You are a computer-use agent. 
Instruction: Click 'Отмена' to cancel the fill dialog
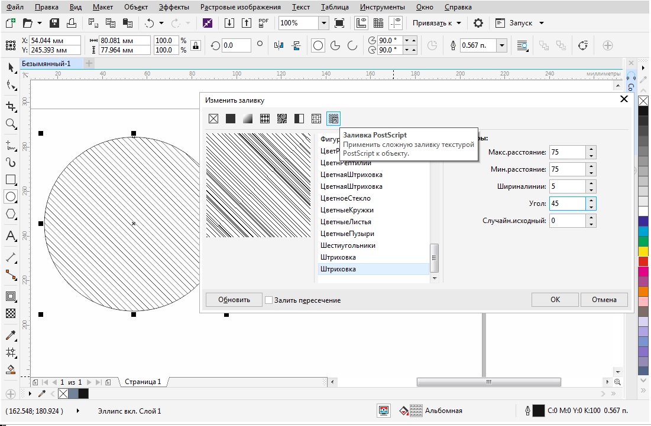[x=604, y=300]
